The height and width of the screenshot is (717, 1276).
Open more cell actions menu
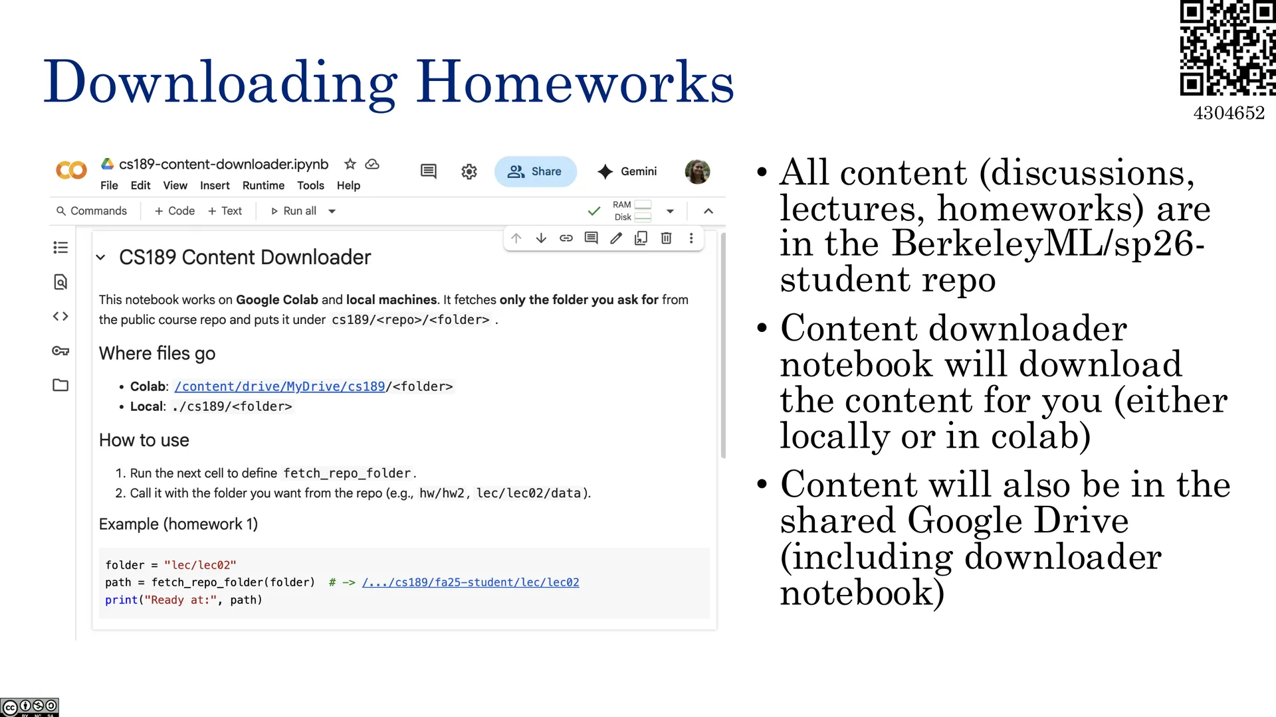pos(691,238)
